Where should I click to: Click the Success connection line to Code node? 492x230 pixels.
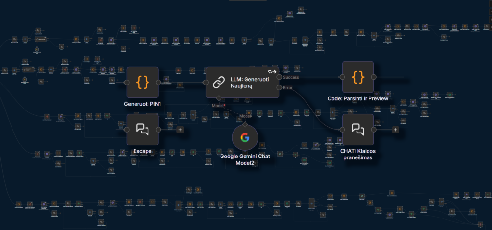click(320, 77)
